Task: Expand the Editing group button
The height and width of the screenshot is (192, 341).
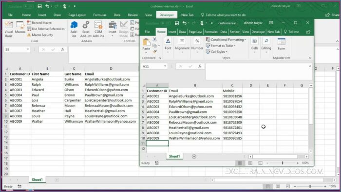Action: pyautogui.click(x=266, y=46)
